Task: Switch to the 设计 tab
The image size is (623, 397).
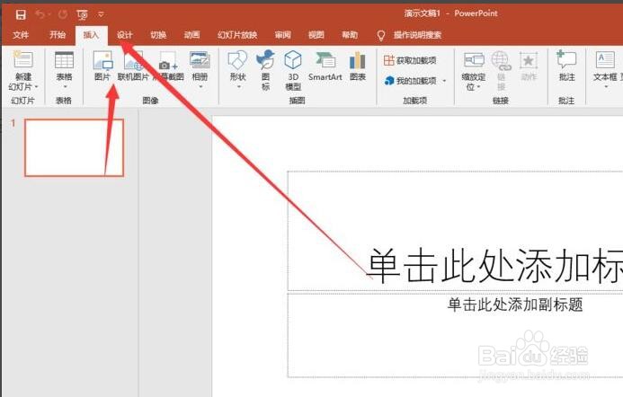Action: pos(124,35)
